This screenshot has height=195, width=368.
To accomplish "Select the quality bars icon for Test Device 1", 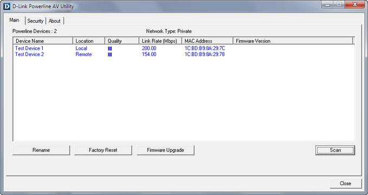I will [x=110, y=49].
